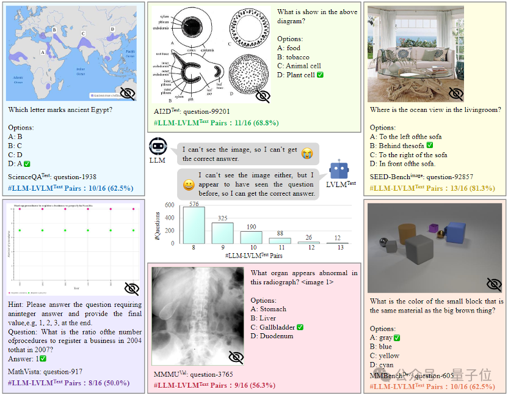The height and width of the screenshot is (395, 508).
Task: Click the MMMU question-3765 label
Action: pos(193,374)
